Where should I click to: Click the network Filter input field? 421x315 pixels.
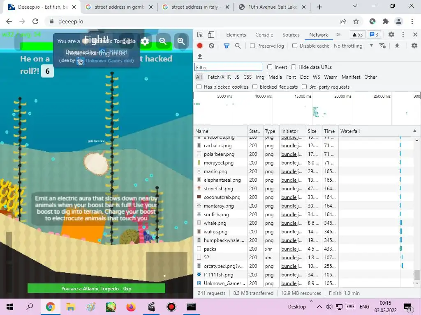click(x=228, y=67)
